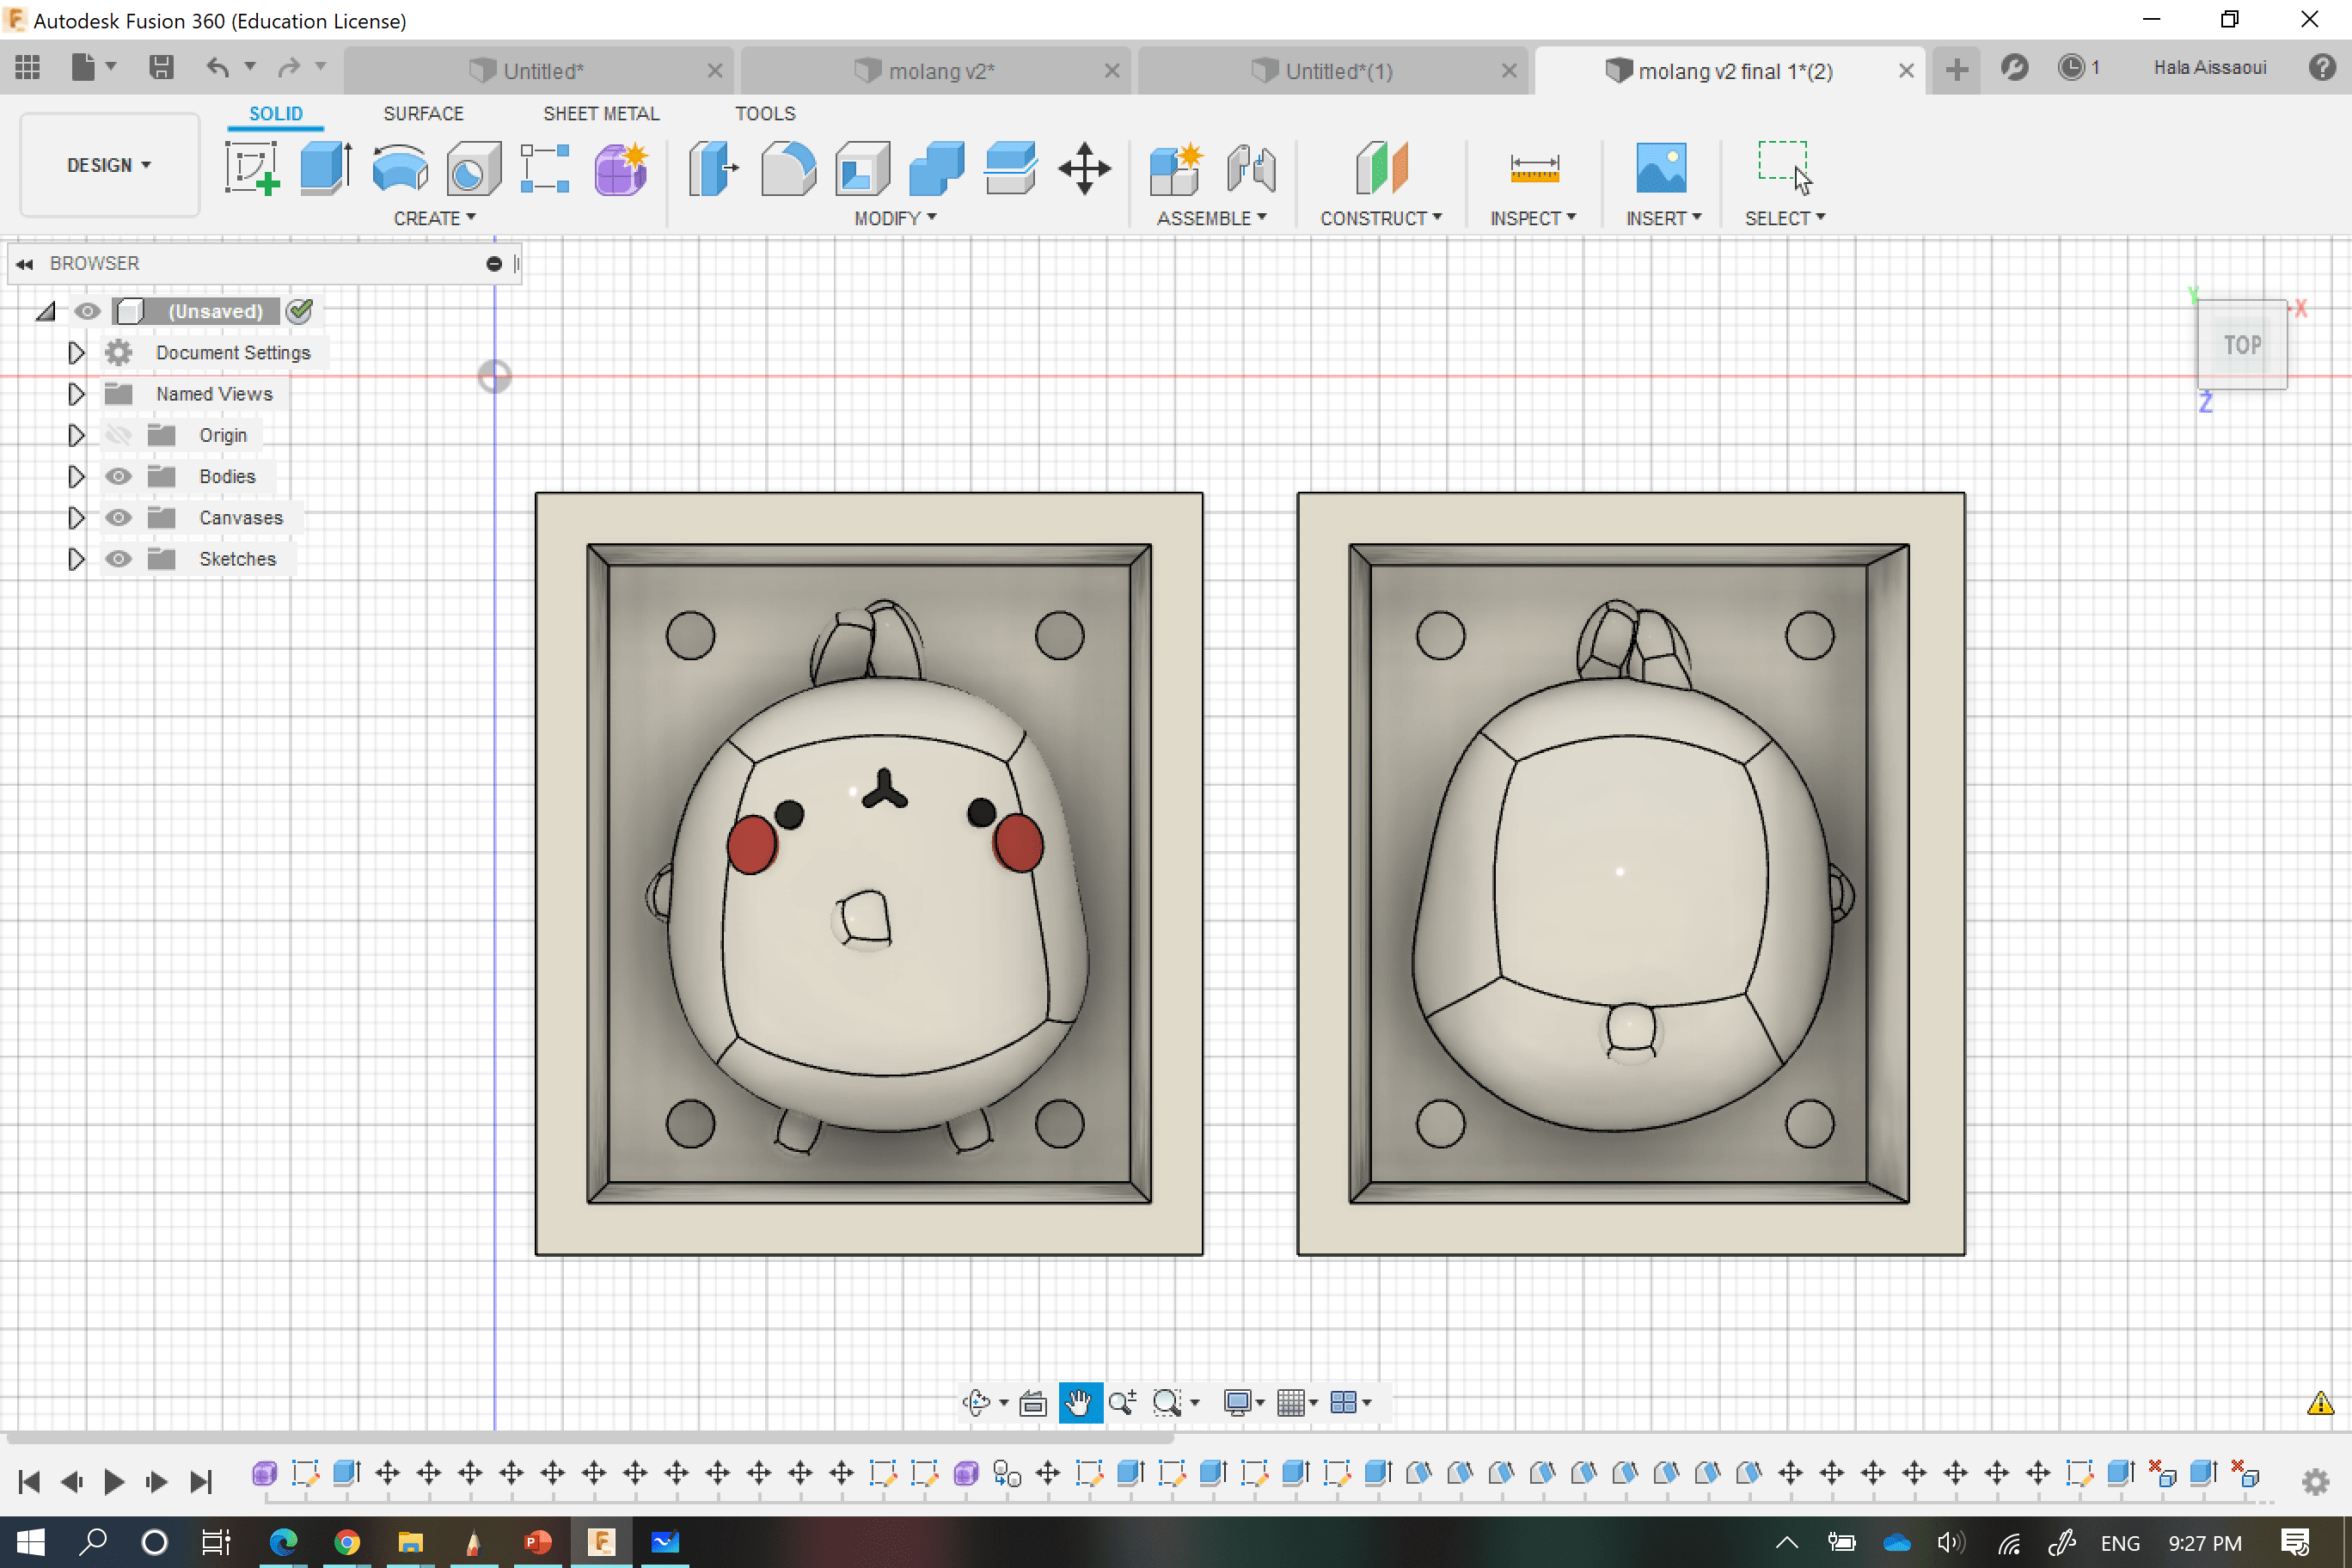Select the Revolve tool icon
The image size is (2352, 1568).
tap(399, 168)
